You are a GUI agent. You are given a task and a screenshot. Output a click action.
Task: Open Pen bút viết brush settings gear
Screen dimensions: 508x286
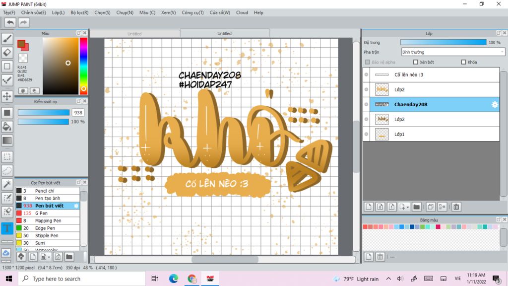(x=76, y=206)
